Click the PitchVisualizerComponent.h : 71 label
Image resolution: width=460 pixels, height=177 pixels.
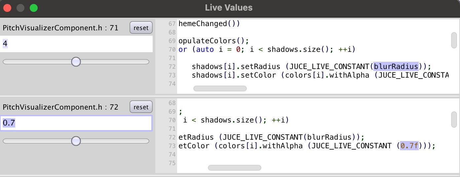(60, 28)
